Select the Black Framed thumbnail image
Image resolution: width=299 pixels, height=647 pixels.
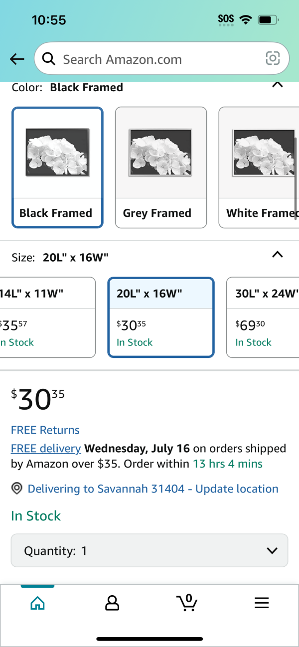58,153
